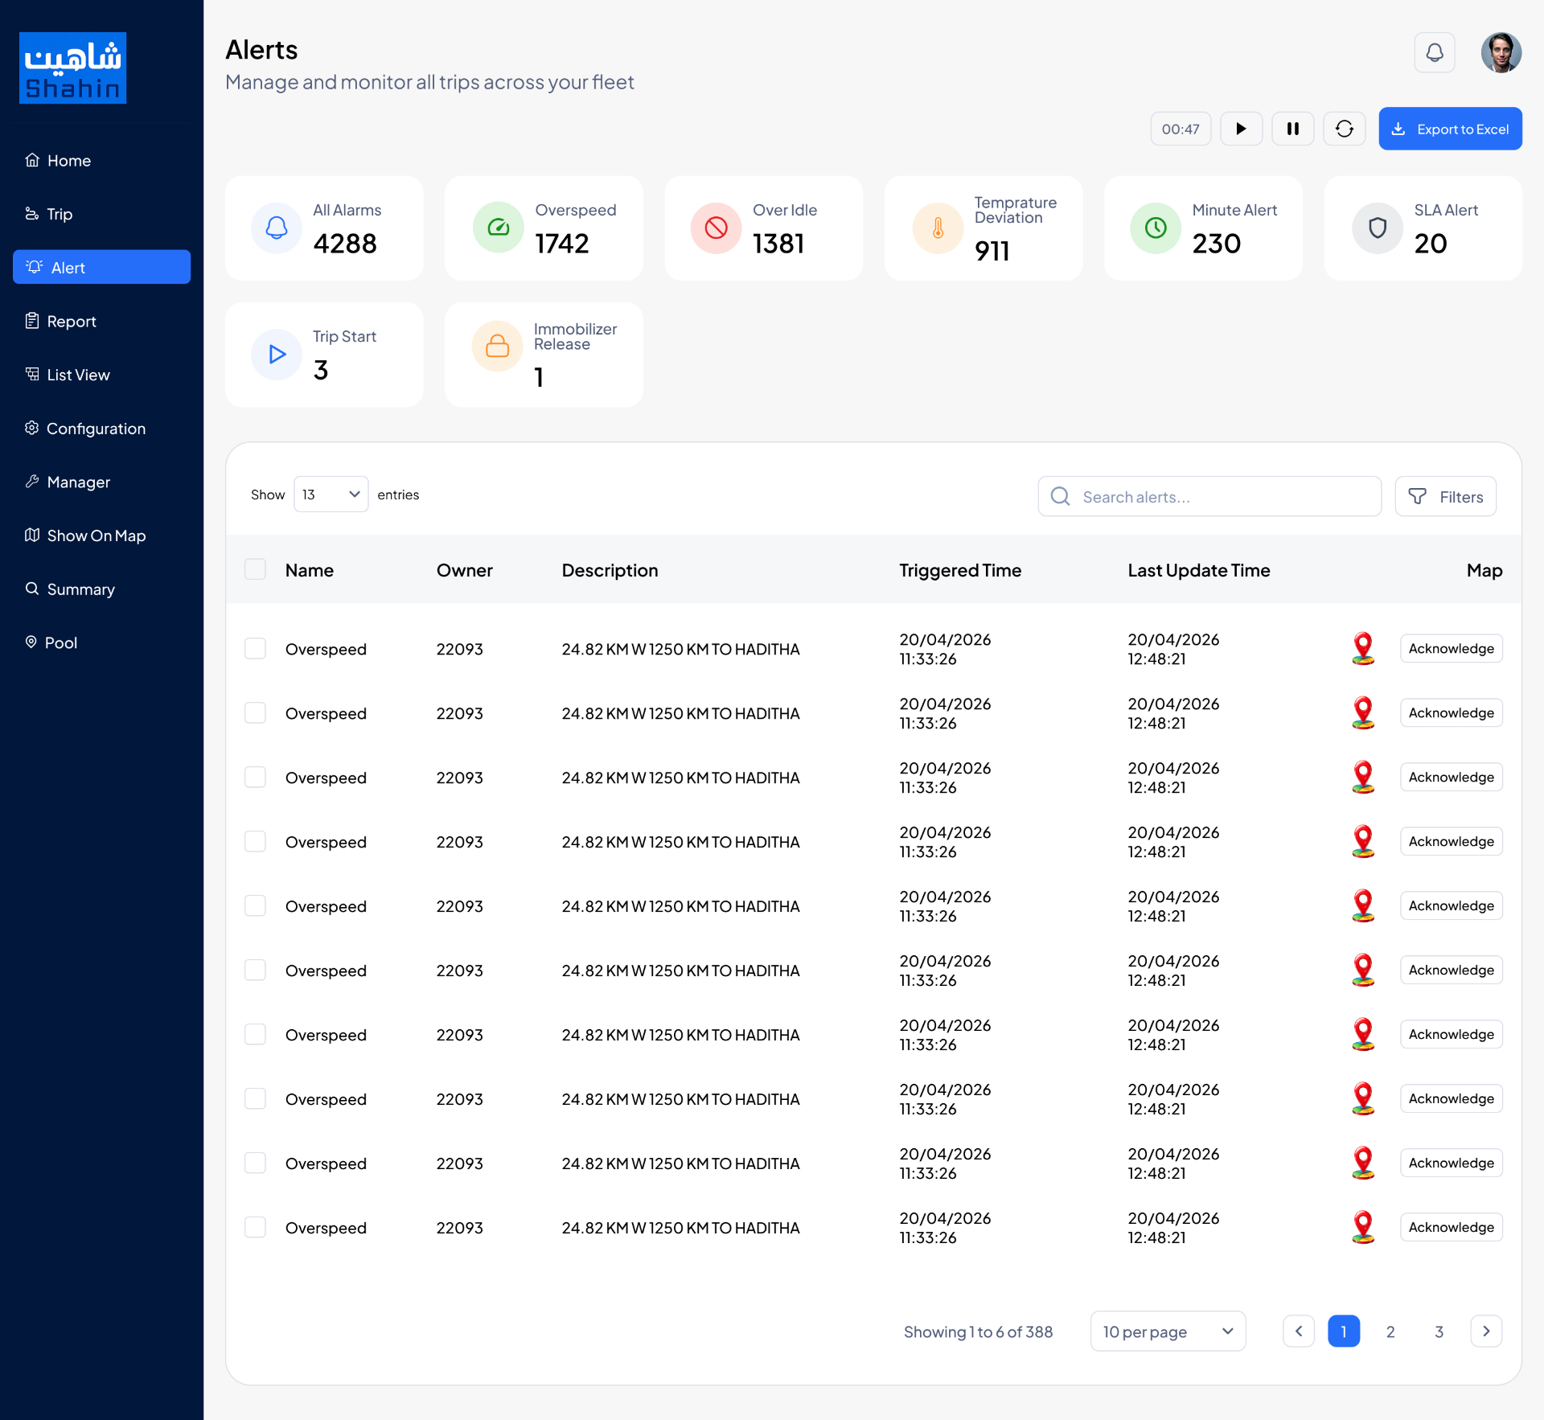The height and width of the screenshot is (1420, 1544).
Task: Check the first Overspeed row checkbox
Action: click(255, 648)
